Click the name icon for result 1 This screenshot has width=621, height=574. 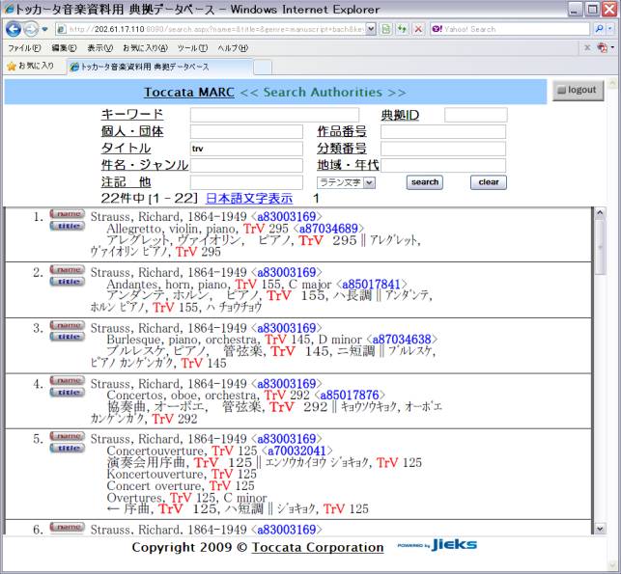click(67, 214)
